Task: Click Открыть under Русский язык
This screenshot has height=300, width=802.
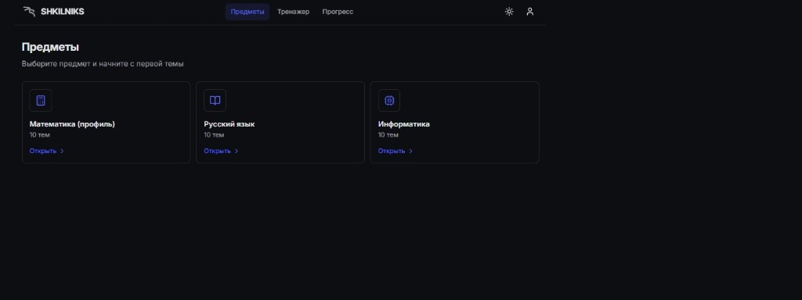Action: click(x=221, y=151)
